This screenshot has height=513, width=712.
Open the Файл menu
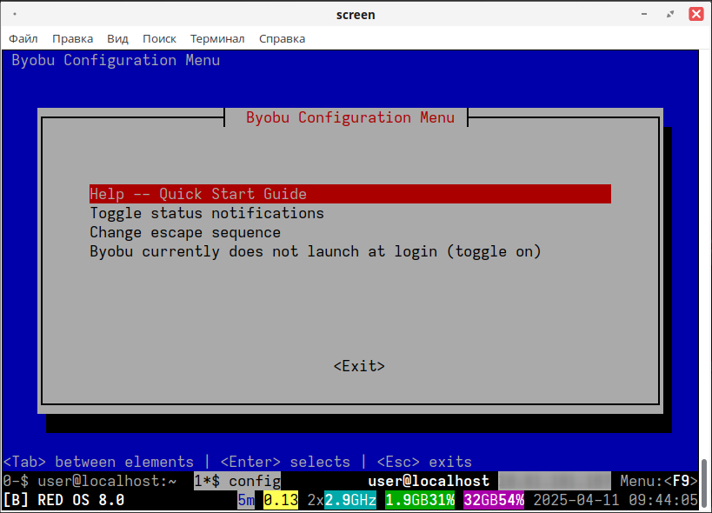[x=23, y=39]
